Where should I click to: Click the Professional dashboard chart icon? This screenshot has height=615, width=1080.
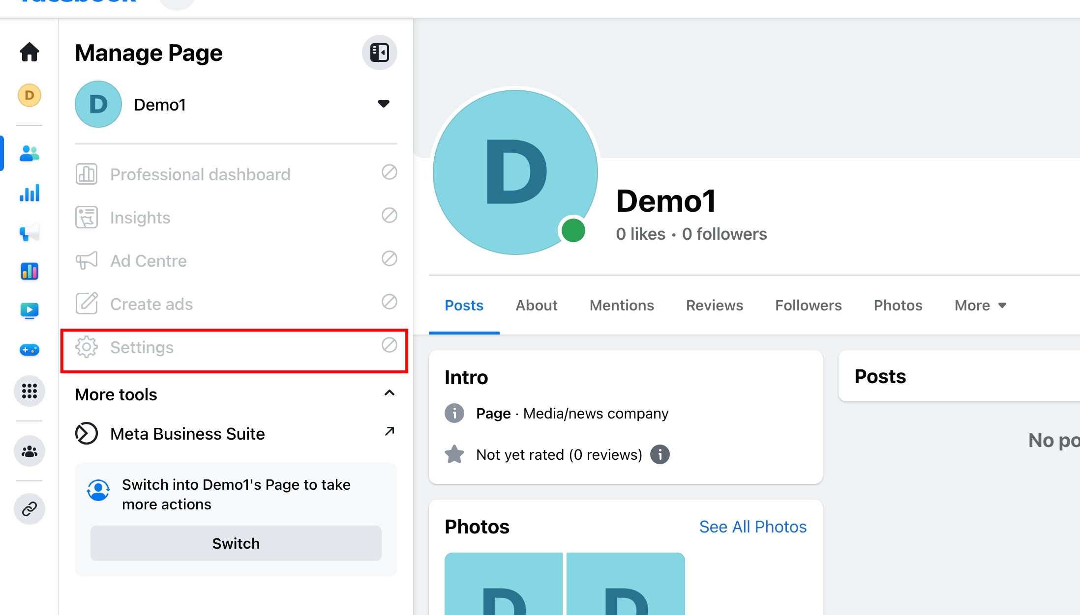[x=87, y=174]
